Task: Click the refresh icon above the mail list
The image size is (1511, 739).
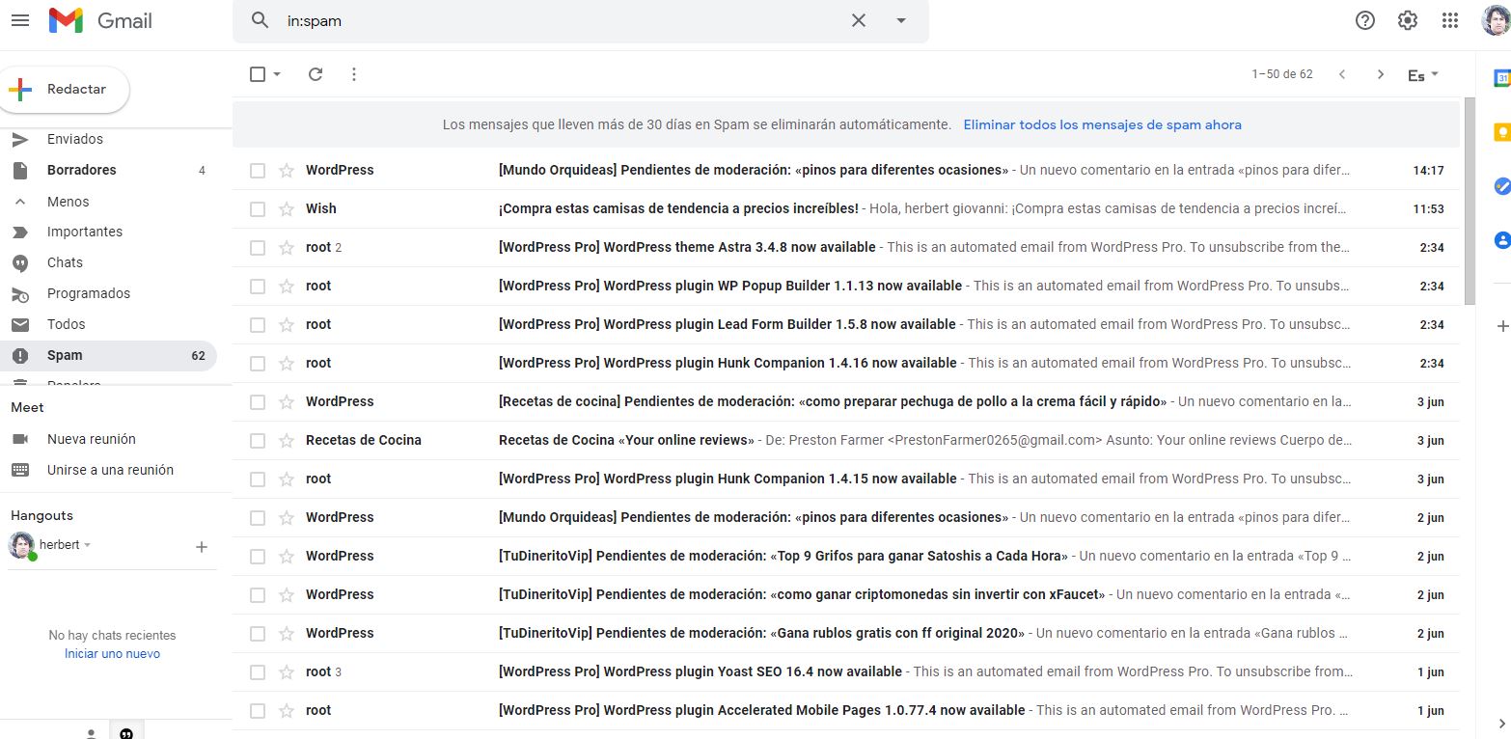Action: click(316, 74)
